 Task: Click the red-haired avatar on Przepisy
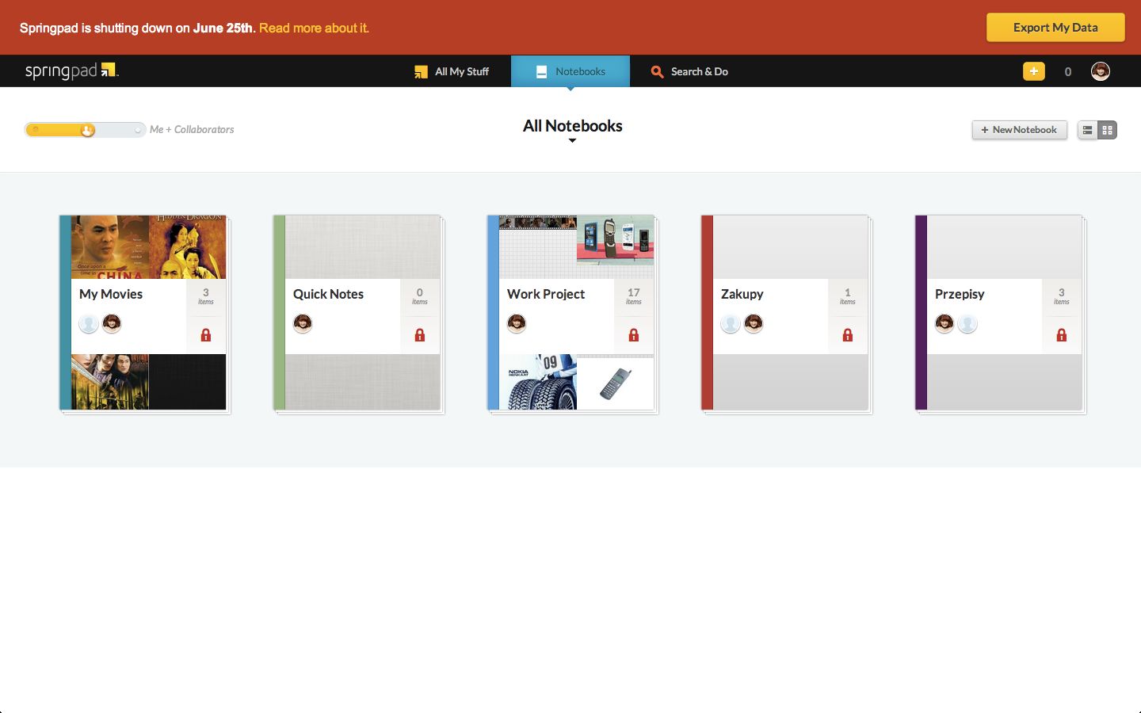(944, 323)
